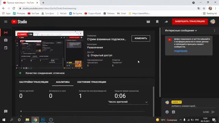Open a new browser tab
Image resolution: width=219 pixels, height=123 pixels.
pos(43,3)
